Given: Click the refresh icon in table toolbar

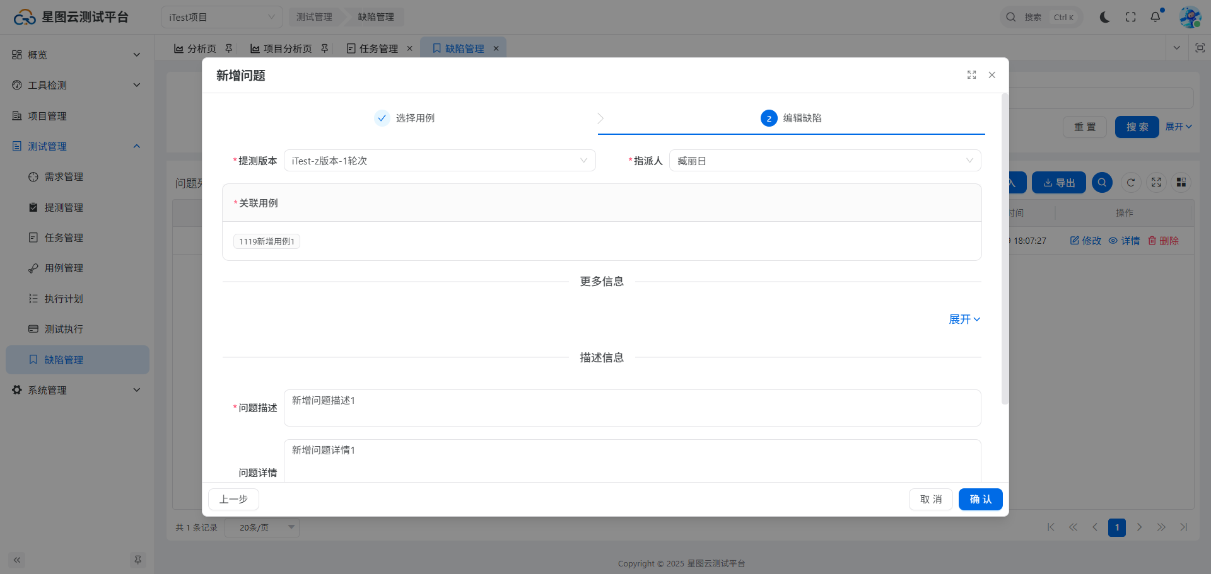Looking at the screenshot, I should (x=1131, y=183).
